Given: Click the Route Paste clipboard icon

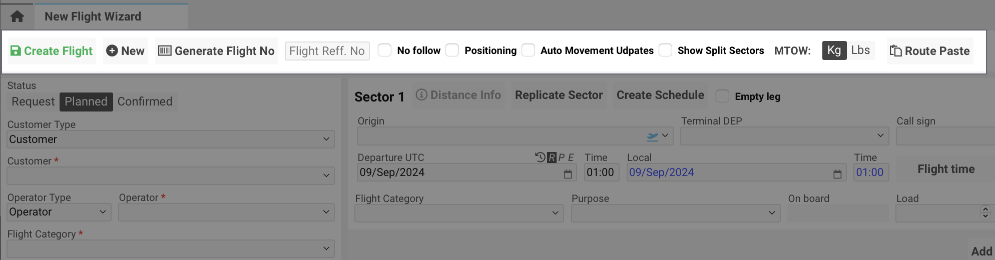Looking at the screenshot, I should tap(895, 51).
